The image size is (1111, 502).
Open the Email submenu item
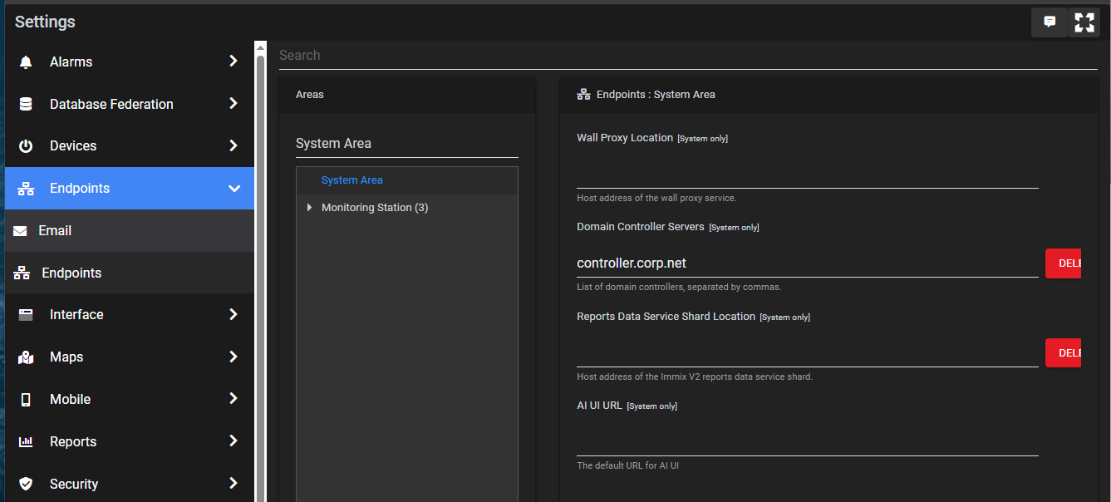coord(55,231)
